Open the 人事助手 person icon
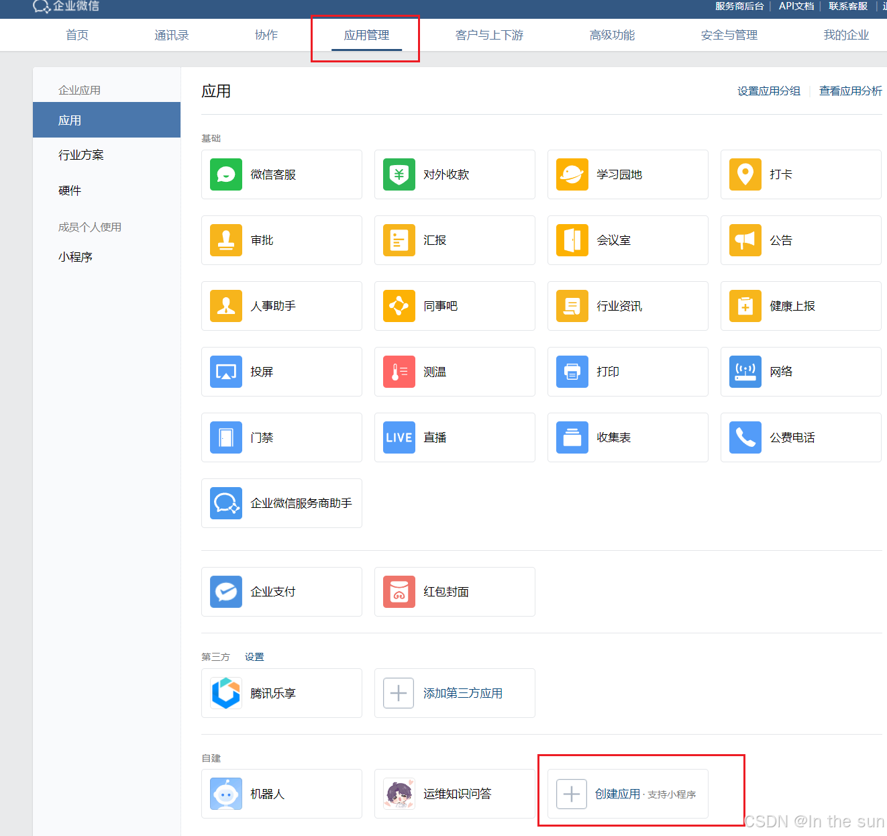Viewport: 887px width, 836px height. 226,306
